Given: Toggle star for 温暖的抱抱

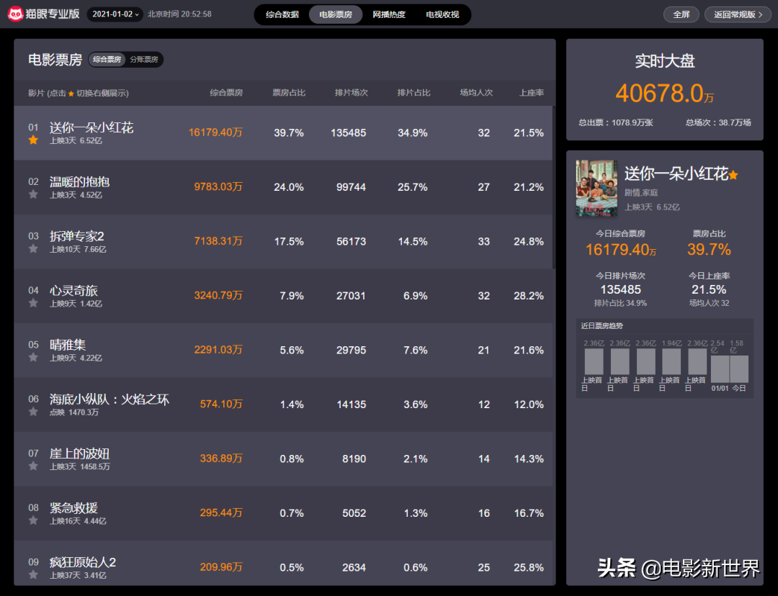Looking at the screenshot, I should click(x=33, y=195).
